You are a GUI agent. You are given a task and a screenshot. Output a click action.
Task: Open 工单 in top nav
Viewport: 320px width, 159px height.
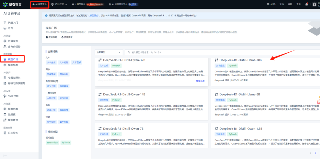pos(298,4)
